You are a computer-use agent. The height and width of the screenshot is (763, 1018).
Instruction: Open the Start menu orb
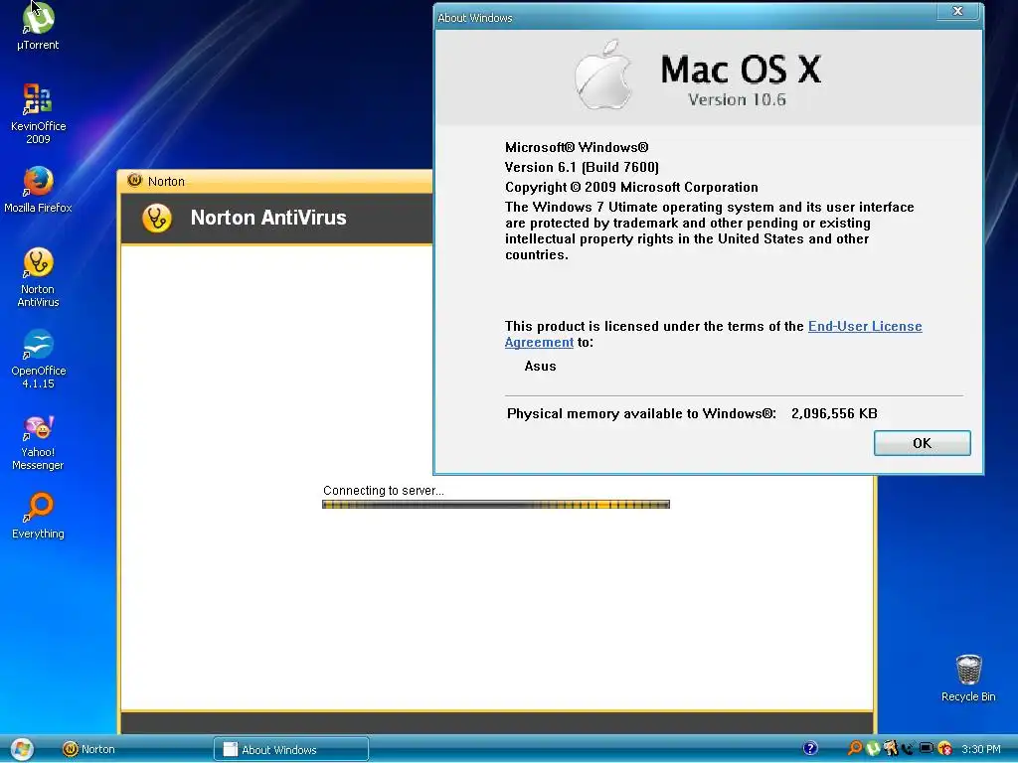tap(22, 749)
